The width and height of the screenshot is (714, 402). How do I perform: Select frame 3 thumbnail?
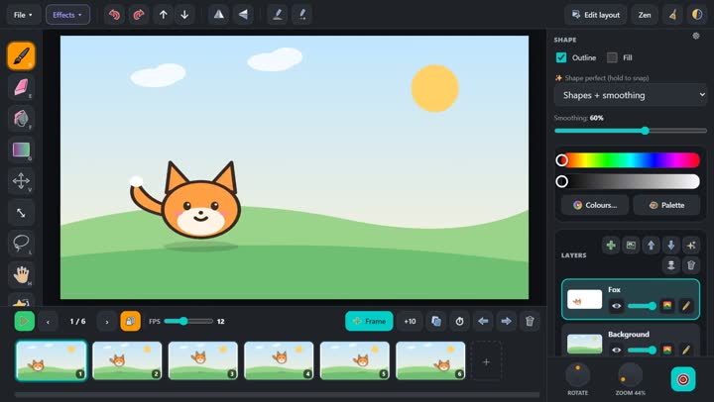coord(203,360)
